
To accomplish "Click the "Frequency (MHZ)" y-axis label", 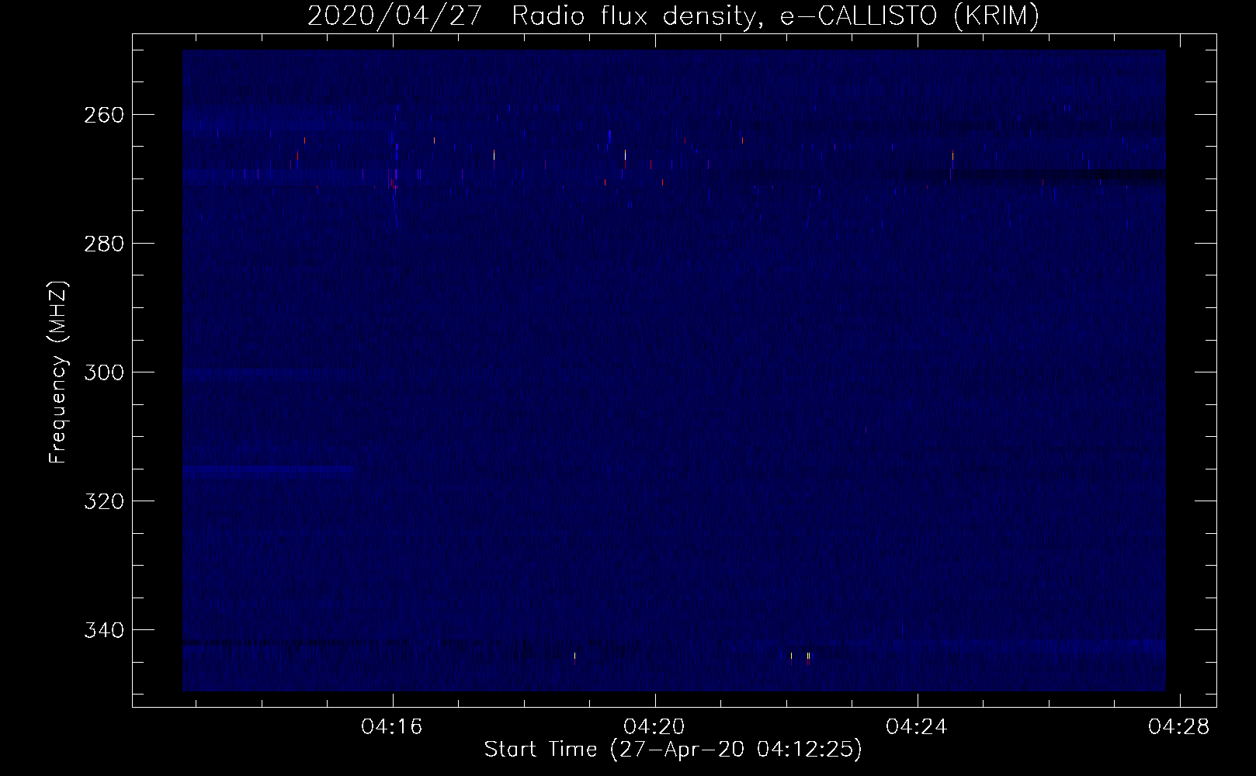I will [x=59, y=372].
